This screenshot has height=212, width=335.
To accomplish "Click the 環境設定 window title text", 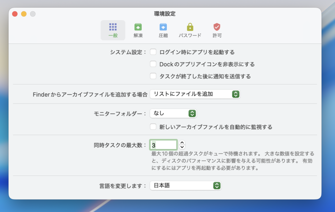I will tap(165, 14).
